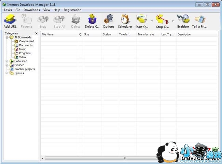Image resolution: width=222 pixels, height=164 pixels.
Task: Open the Help menu
Action: (57, 10)
